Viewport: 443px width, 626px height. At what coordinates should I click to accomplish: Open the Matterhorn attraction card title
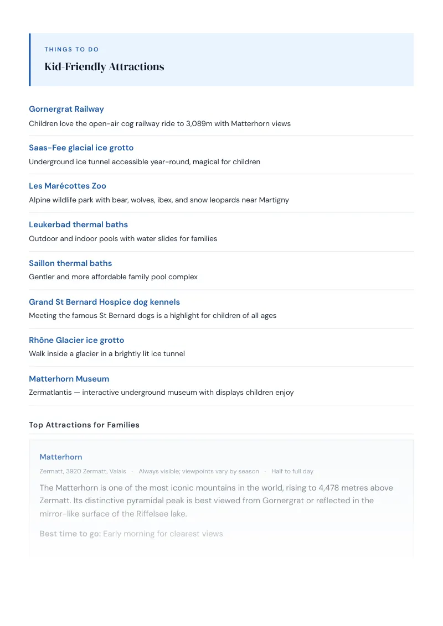[x=61, y=457]
